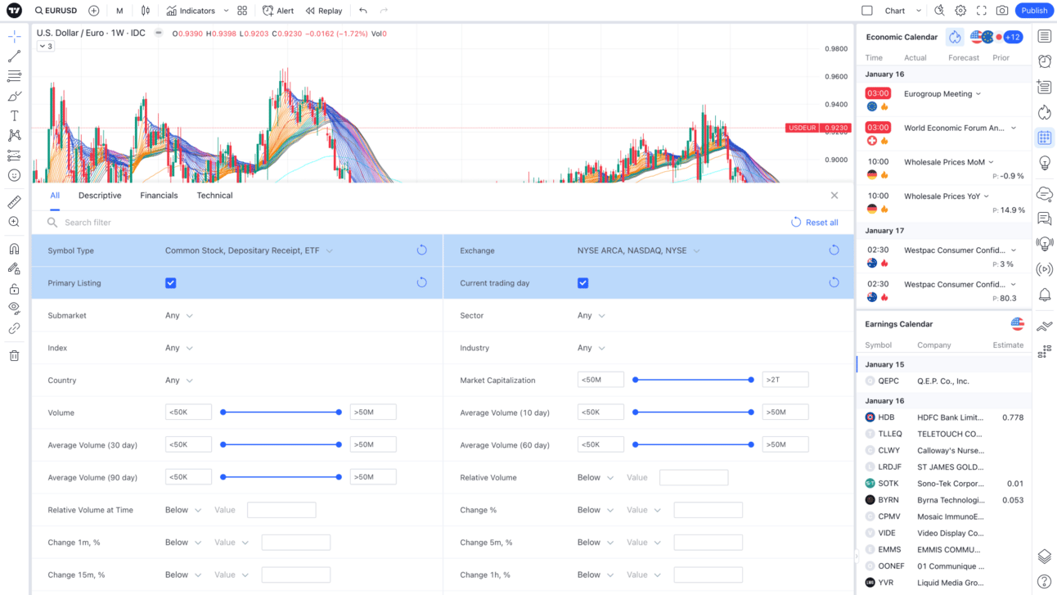Uncheck the Primary Listing checkbox
1057x595 pixels.
[171, 283]
